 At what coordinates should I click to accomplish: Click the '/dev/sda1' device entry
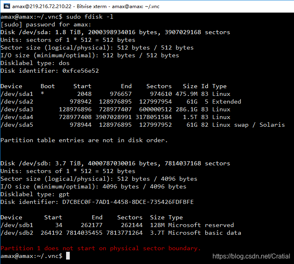17,94
